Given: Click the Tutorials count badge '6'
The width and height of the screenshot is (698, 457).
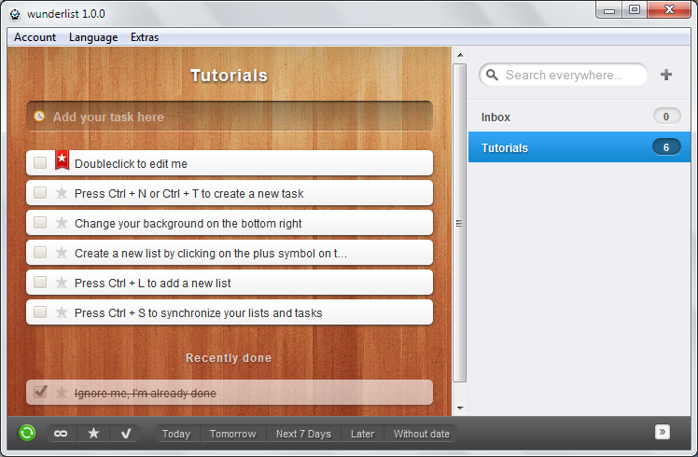Looking at the screenshot, I should click(x=666, y=147).
